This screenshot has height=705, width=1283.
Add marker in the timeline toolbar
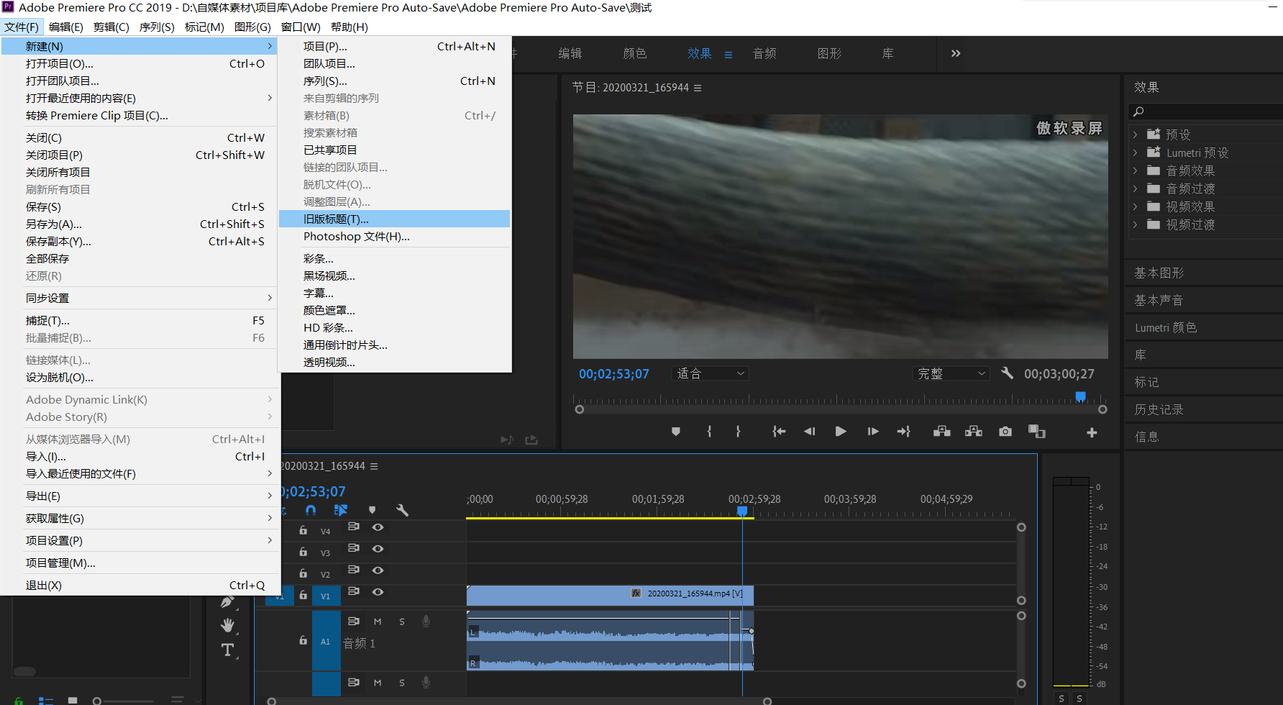(372, 510)
